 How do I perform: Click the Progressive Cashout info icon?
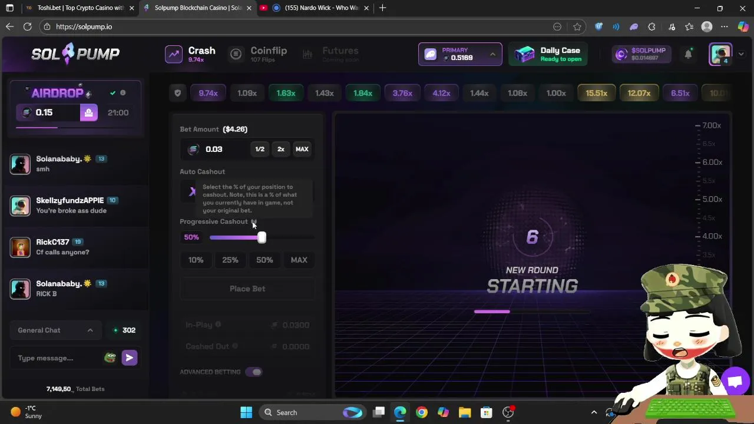254,221
